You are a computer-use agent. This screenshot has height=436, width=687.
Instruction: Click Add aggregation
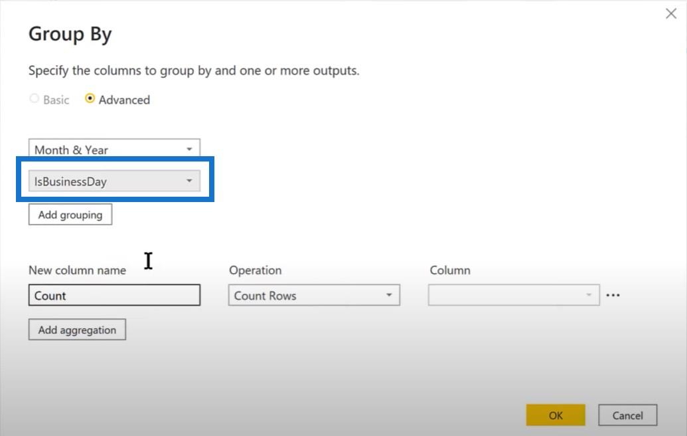point(77,330)
